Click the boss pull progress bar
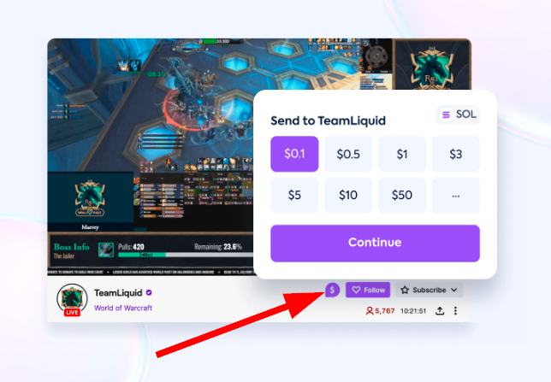This screenshot has height=382, width=551. click(186, 255)
